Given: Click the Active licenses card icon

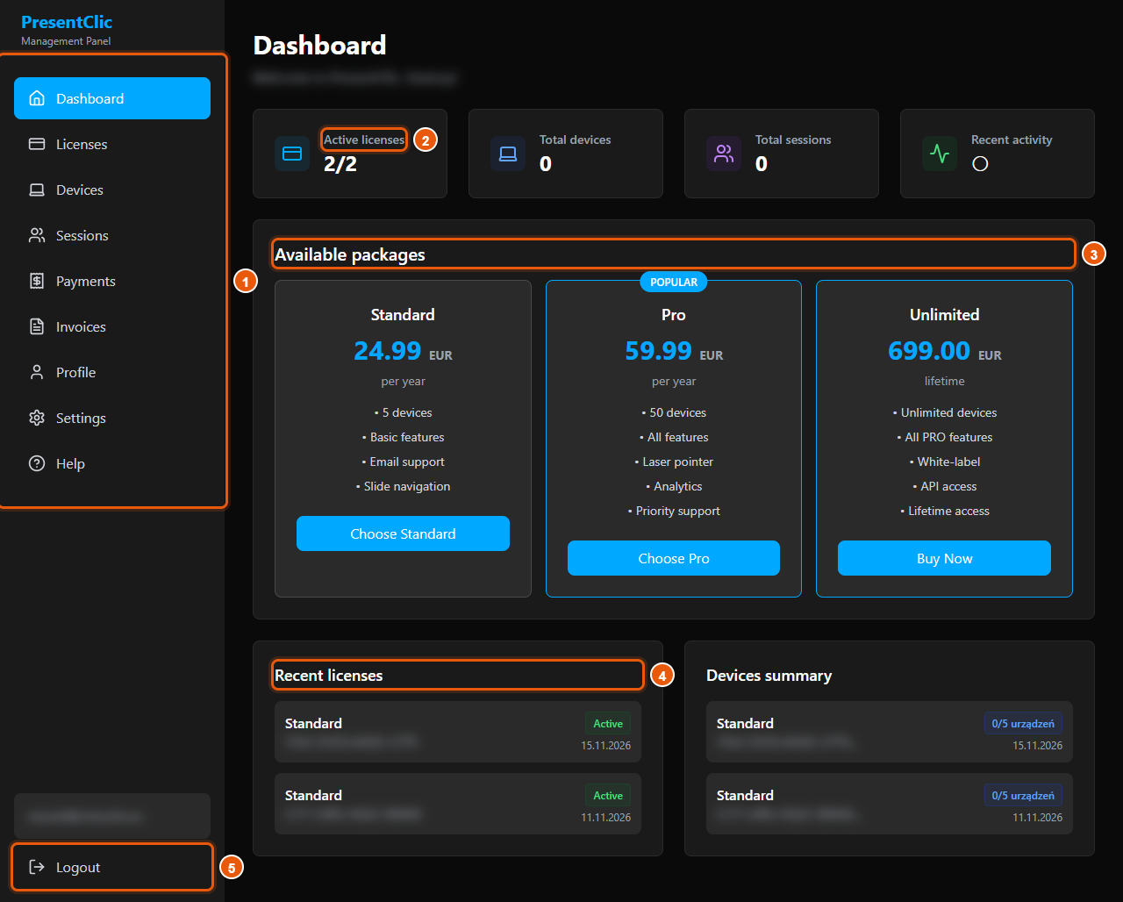Looking at the screenshot, I should pos(292,154).
